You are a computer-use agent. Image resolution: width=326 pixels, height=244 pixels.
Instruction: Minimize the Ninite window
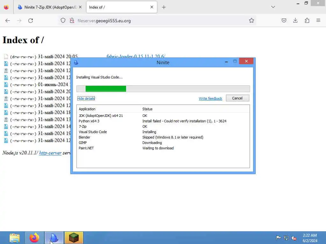pyautogui.click(x=226, y=61)
